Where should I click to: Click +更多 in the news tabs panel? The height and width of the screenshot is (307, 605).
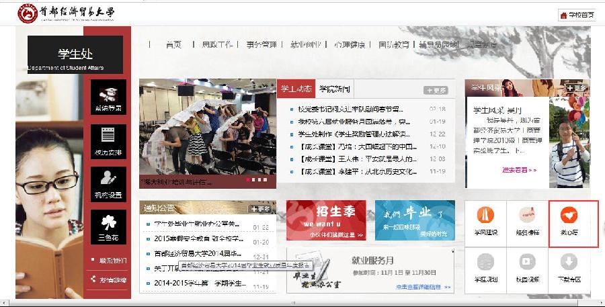(436, 90)
